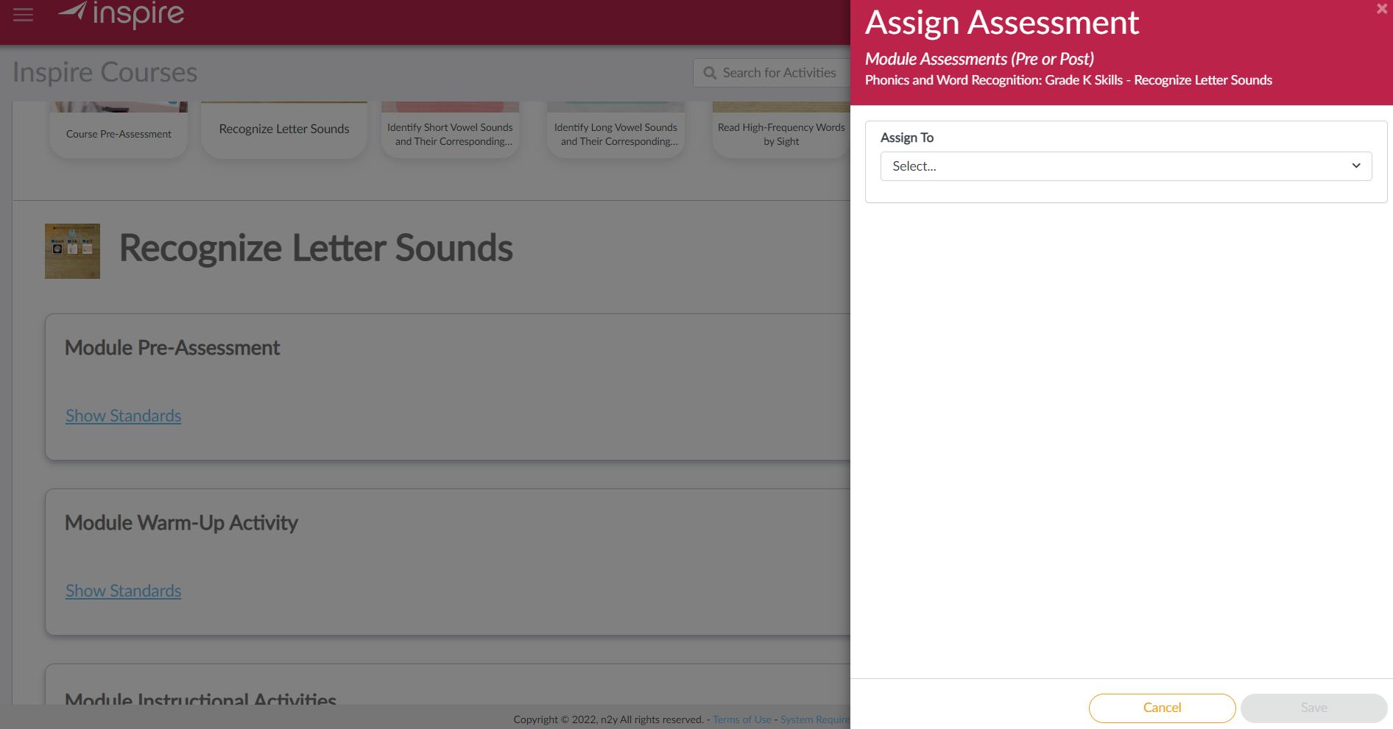Image resolution: width=1393 pixels, height=729 pixels.
Task: Select Read High-Frequency Words by Sight card
Action: pos(781,129)
